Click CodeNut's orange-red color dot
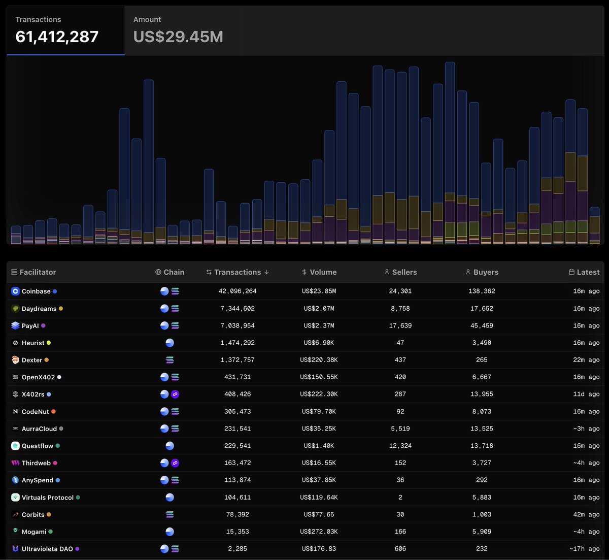 coord(54,412)
